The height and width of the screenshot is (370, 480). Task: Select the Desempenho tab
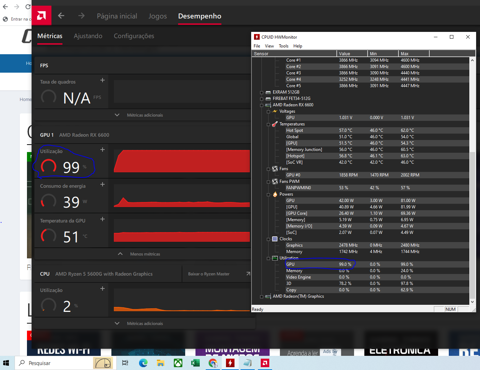(x=200, y=16)
